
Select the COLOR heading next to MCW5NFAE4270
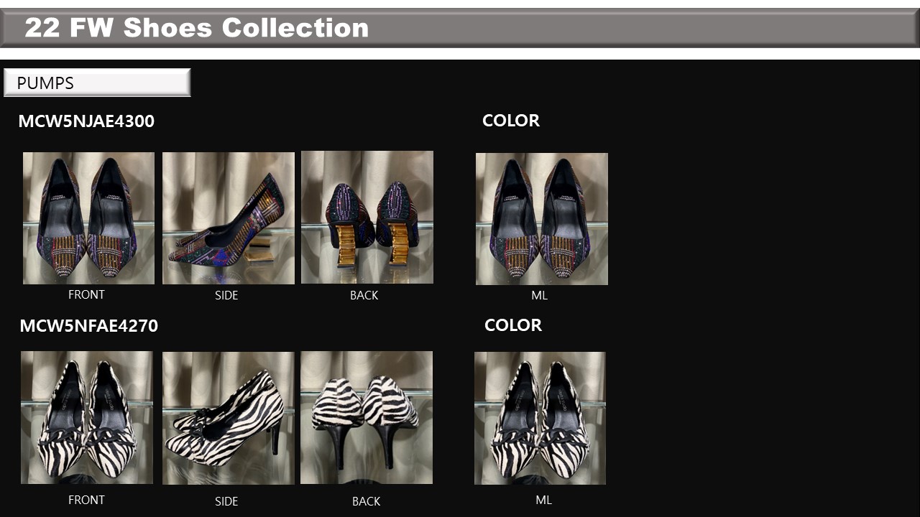pyautogui.click(x=513, y=325)
